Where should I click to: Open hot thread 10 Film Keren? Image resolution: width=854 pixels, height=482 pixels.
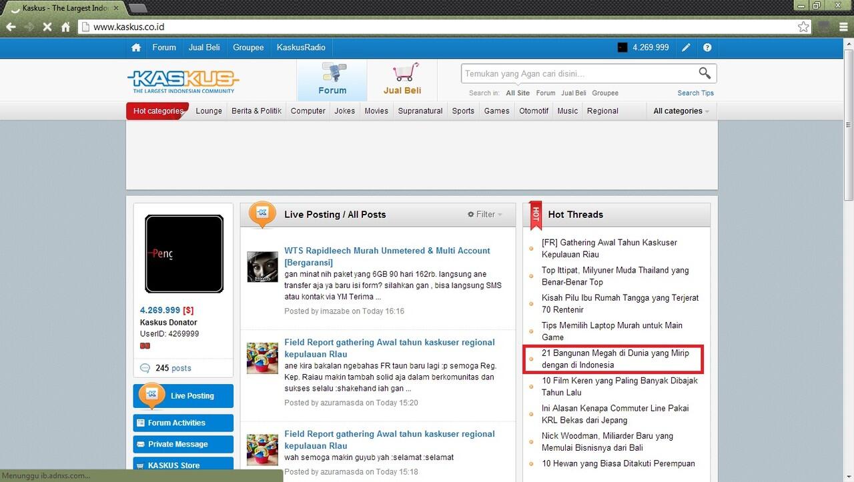[x=620, y=386]
